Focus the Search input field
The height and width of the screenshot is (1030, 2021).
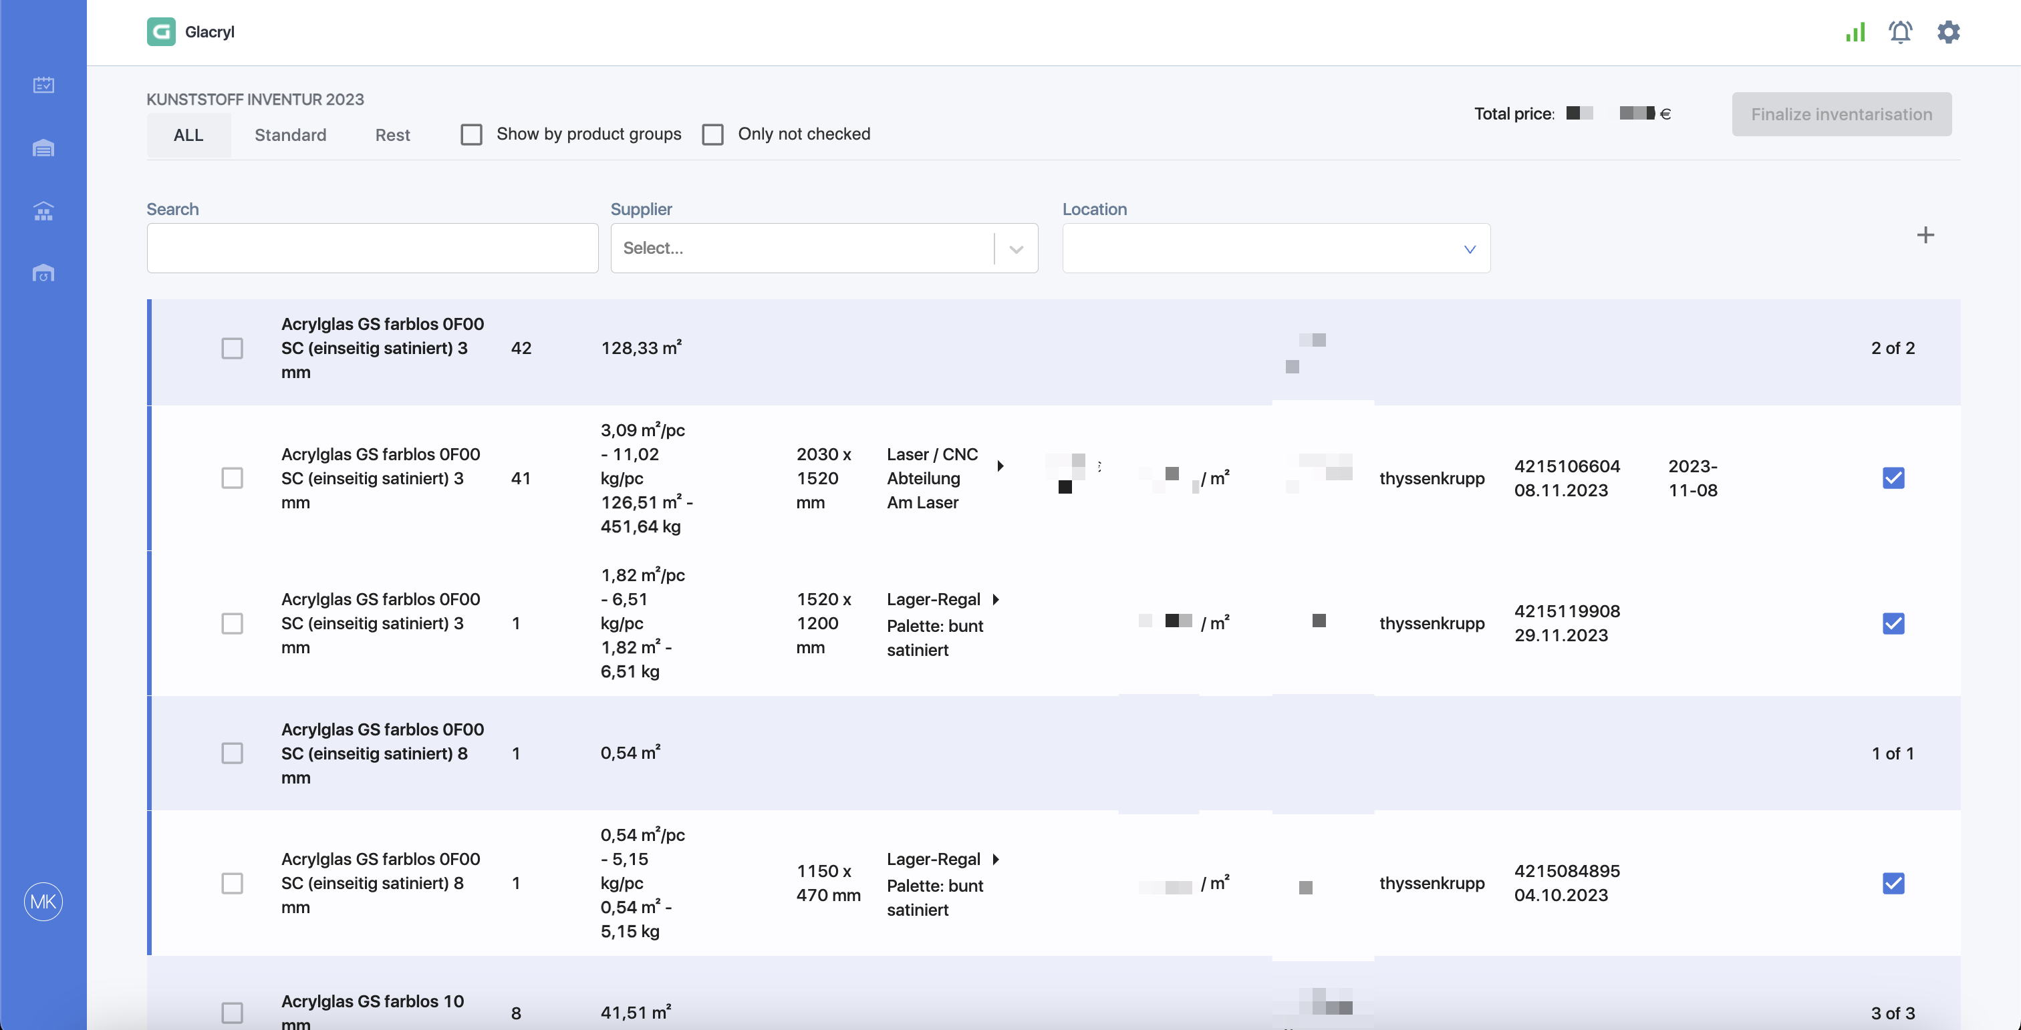[373, 248]
